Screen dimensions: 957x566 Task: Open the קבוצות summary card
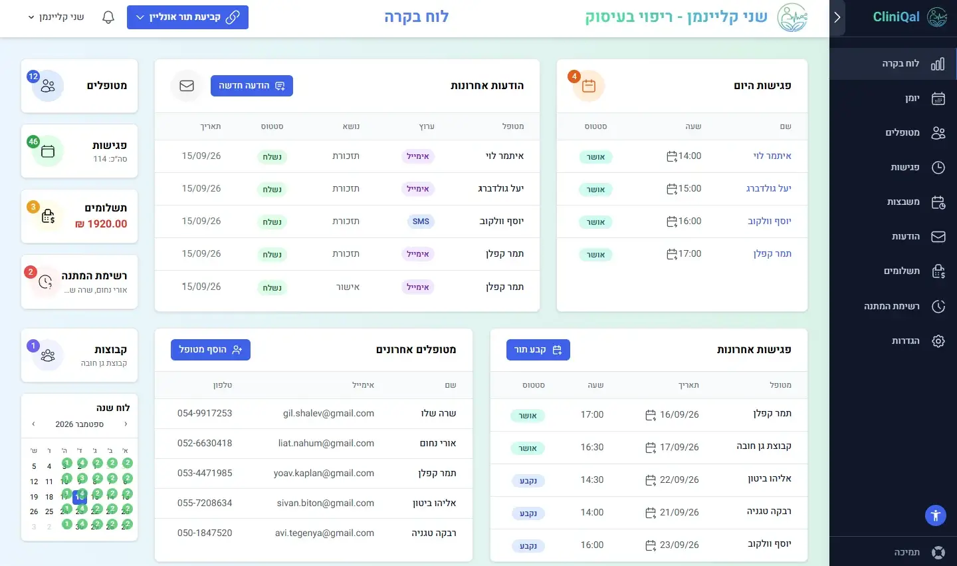click(80, 355)
